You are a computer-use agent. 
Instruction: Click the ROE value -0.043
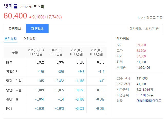click(x=59, y=108)
